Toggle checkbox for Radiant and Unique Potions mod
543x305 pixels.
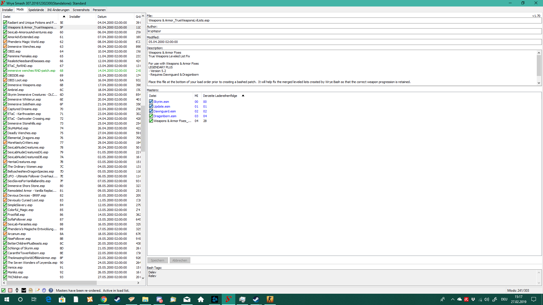[x=5, y=23]
